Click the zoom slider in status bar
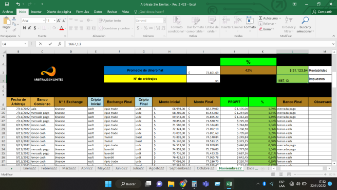The height and width of the screenshot is (190, 337). (x=310, y=174)
